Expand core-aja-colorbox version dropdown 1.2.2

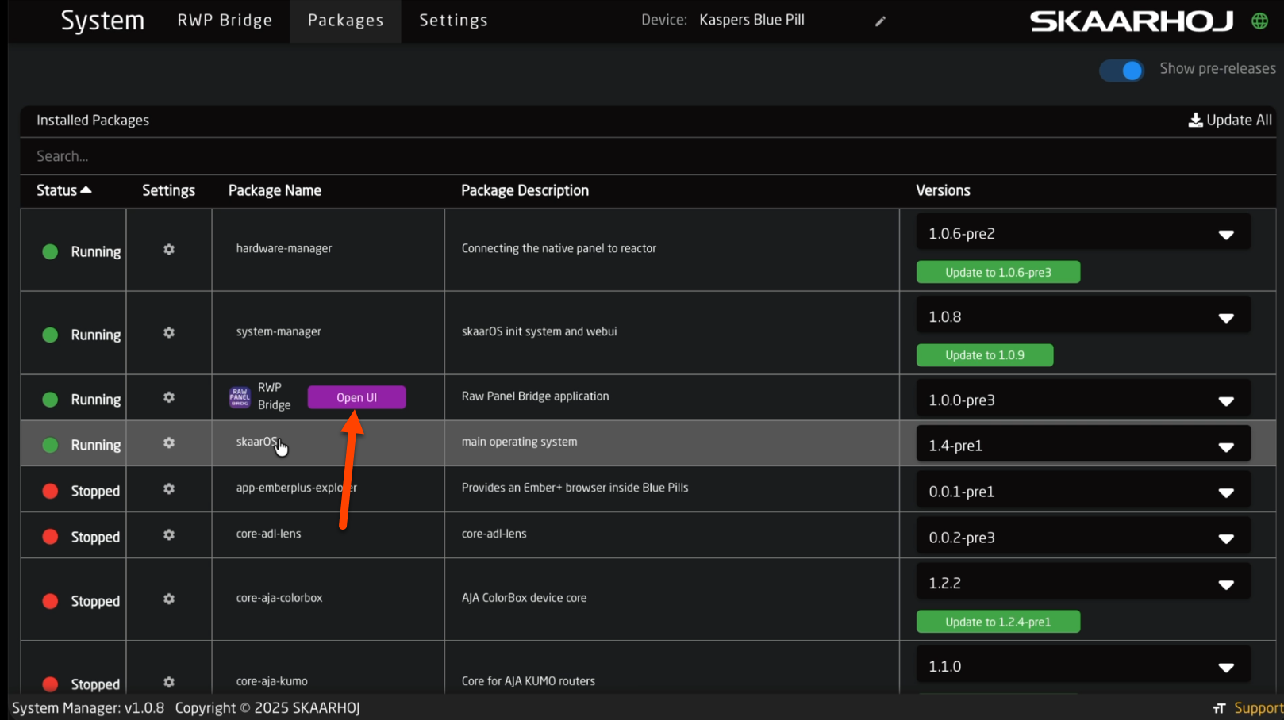pos(1082,584)
